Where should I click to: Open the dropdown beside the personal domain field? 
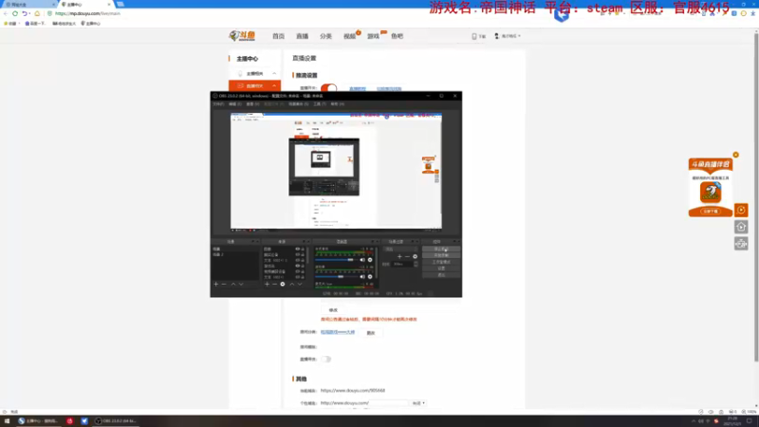[x=418, y=402]
